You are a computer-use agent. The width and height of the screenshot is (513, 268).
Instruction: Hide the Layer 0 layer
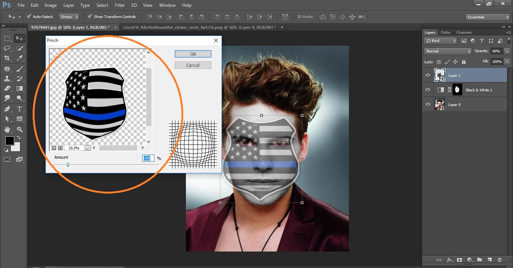click(x=427, y=104)
